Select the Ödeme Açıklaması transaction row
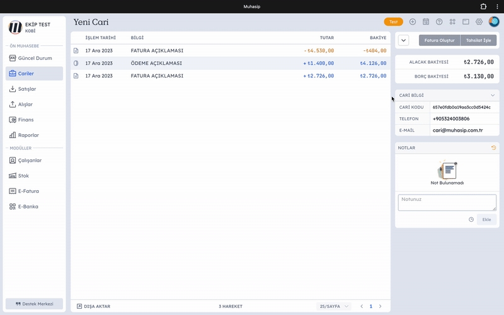The height and width of the screenshot is (315, 504). [x=230, y=63]
